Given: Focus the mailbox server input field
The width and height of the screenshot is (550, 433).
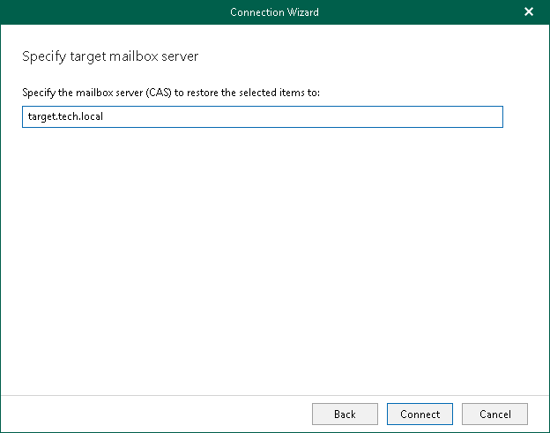Looking at the screenshot, I should (262, 116).
